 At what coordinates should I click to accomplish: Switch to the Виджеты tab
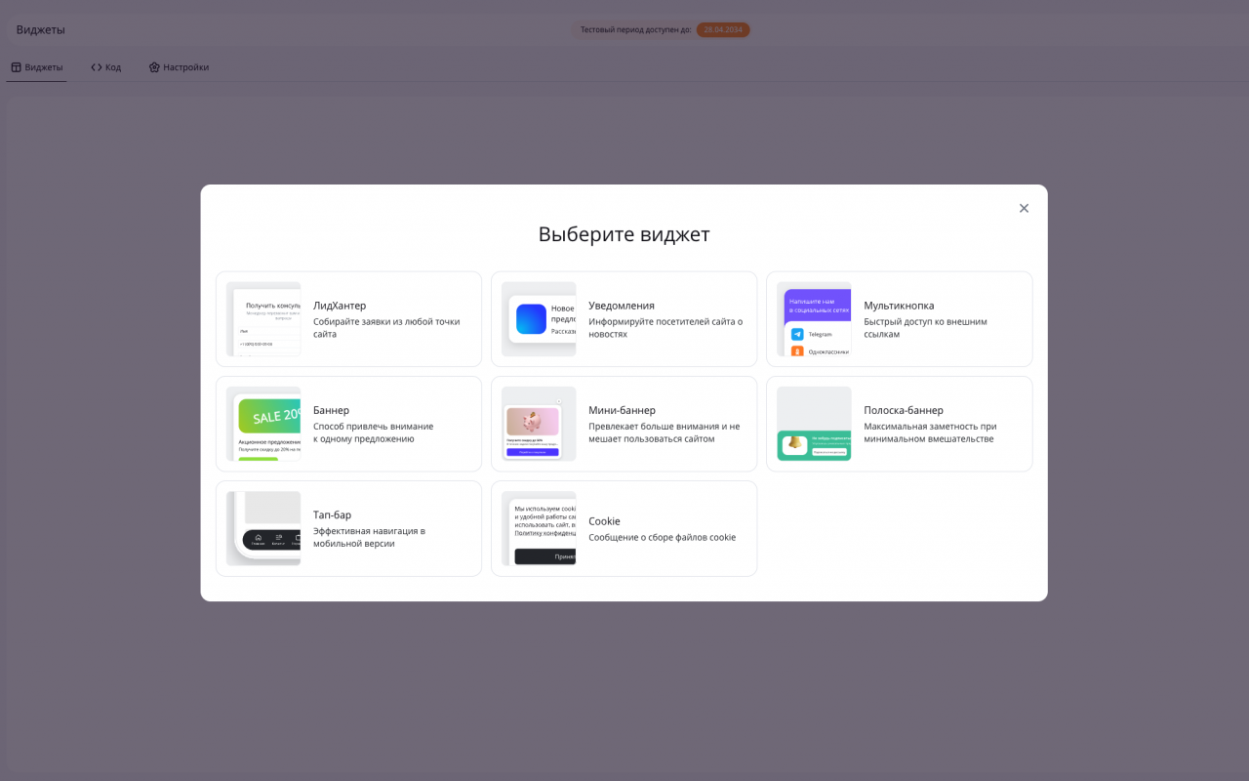tap(36, 67)
